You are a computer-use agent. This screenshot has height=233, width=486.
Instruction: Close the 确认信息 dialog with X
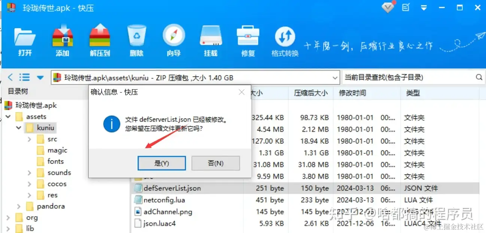click(242, 92)
